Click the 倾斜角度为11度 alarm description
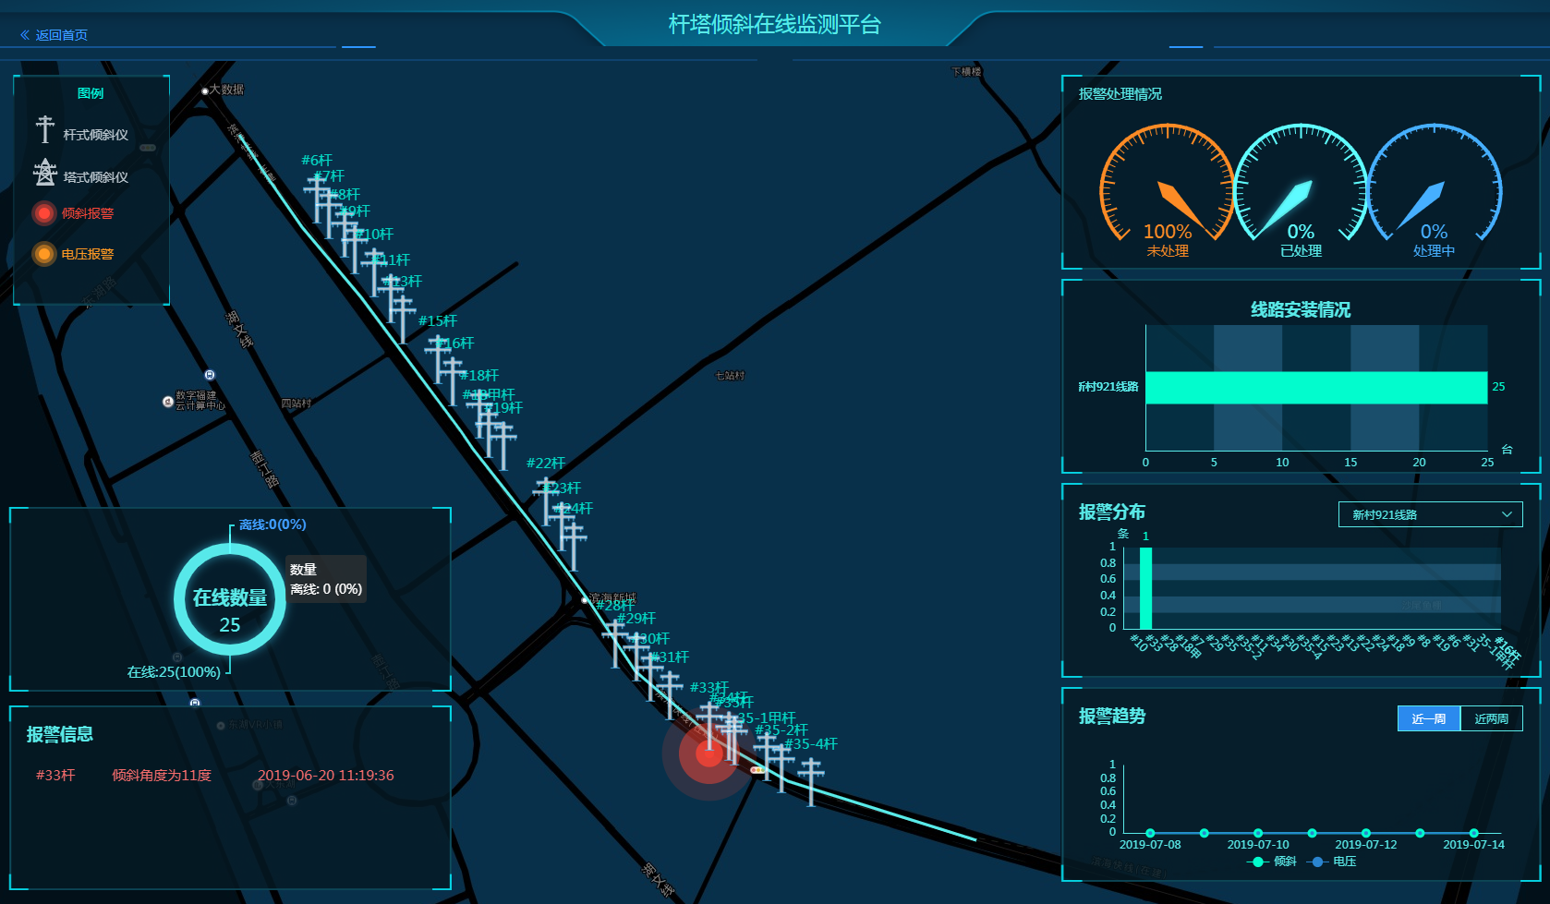The width and height of the screenshot is (1550, 904). pos(162,776)
